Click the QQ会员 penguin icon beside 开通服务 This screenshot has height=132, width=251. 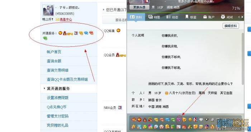[65, 33]
